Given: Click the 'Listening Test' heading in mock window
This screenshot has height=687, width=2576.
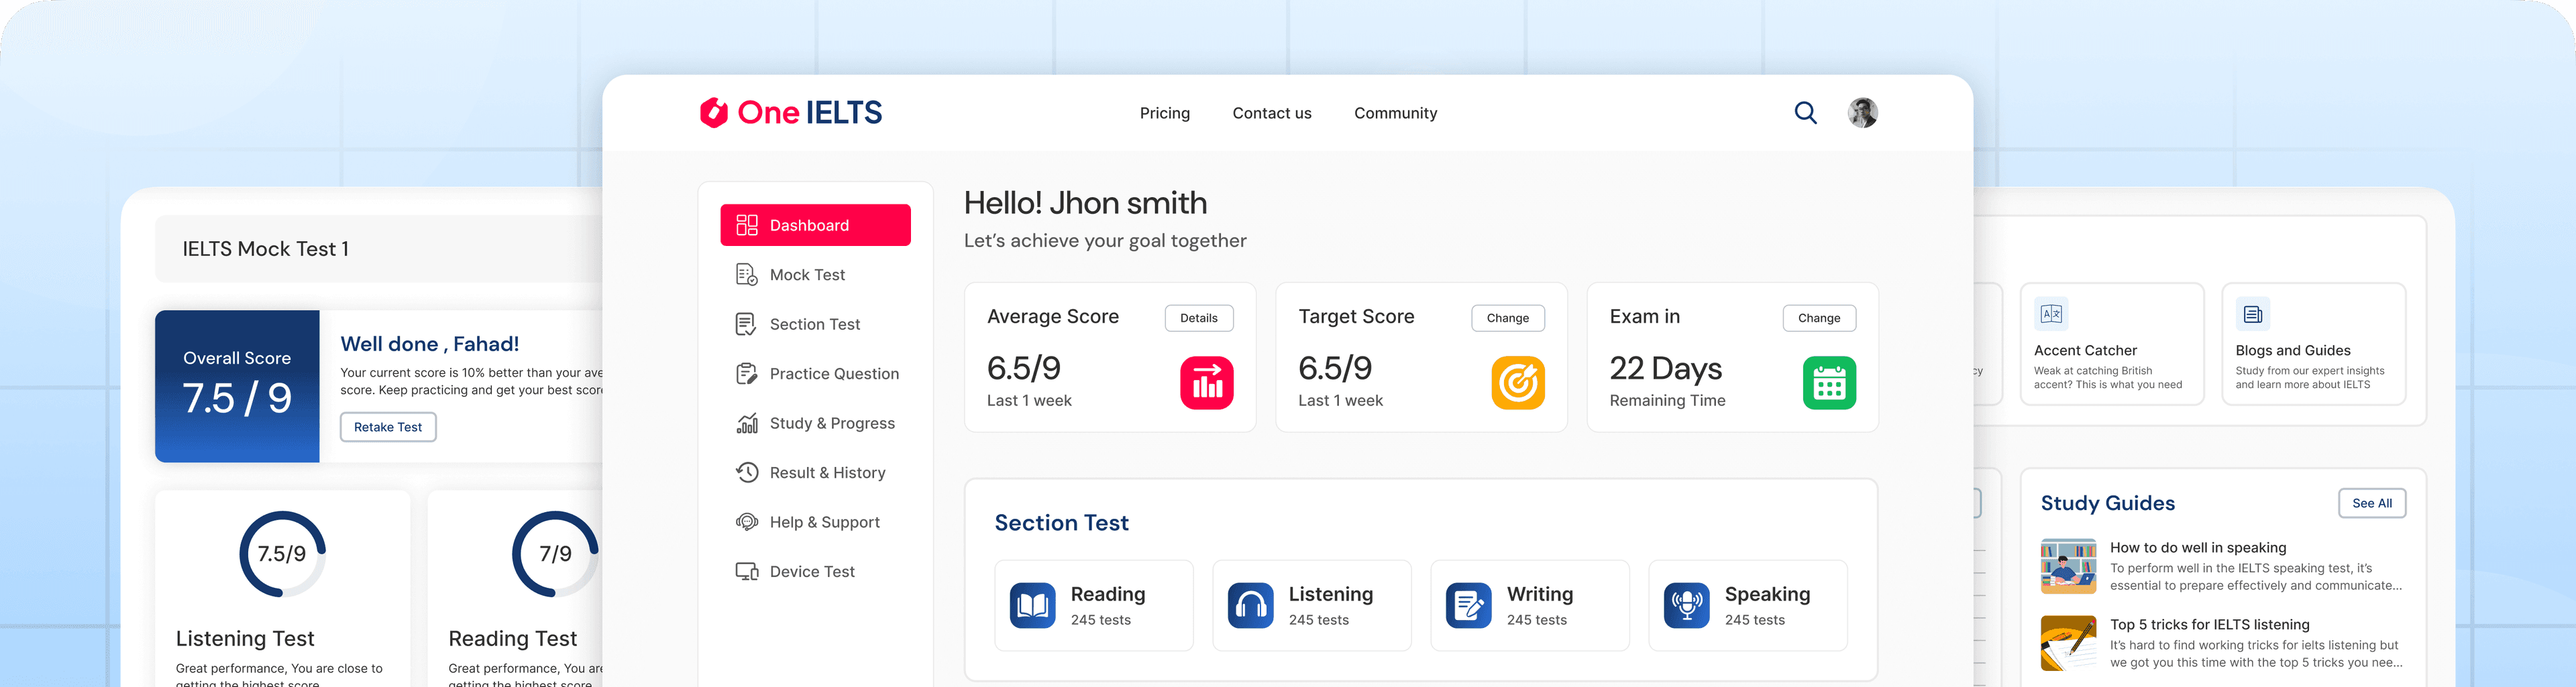Looking at the screenshot, I should [x=245, y=638].
